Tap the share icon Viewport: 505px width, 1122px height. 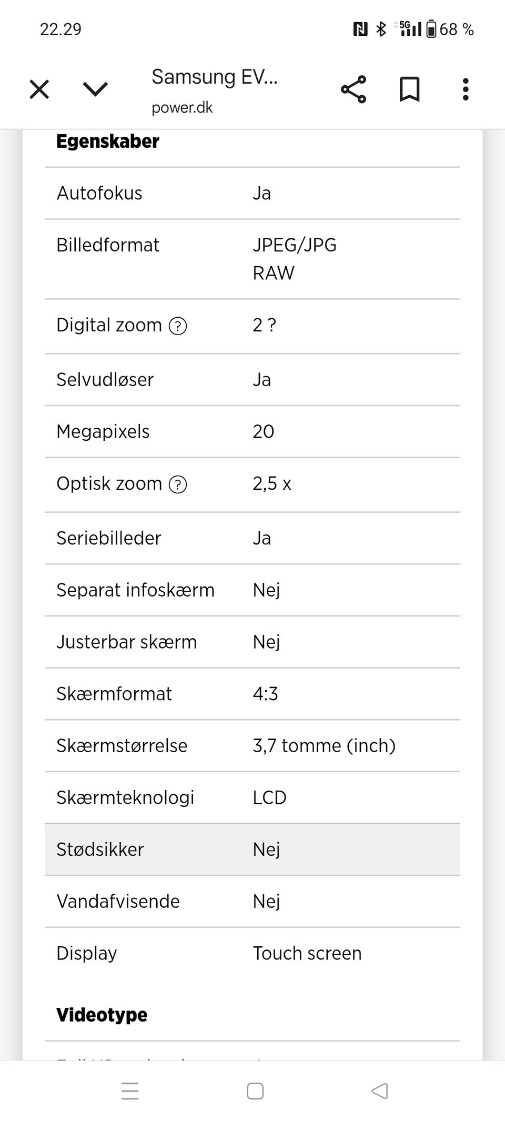pos(353,89)
